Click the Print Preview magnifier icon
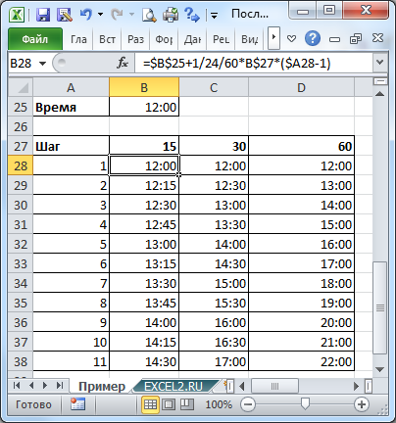The height and width of the screenshot is (423, 396). (x=149, y=15)
